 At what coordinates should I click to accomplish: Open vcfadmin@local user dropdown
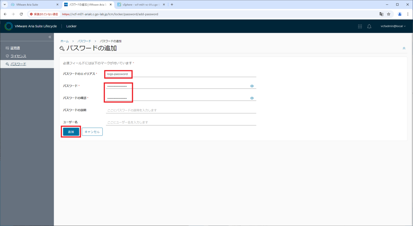point(393,26)
